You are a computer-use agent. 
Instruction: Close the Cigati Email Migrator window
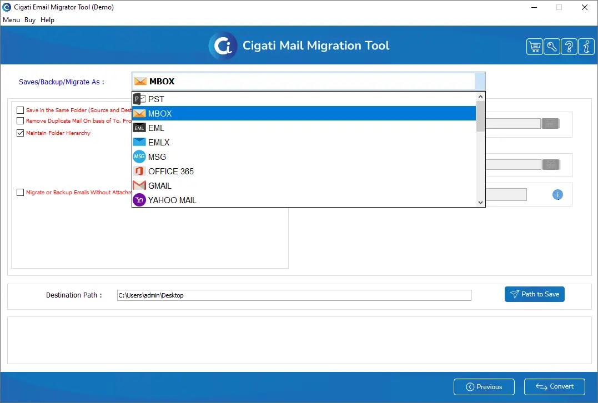click(x=584, y=7)
